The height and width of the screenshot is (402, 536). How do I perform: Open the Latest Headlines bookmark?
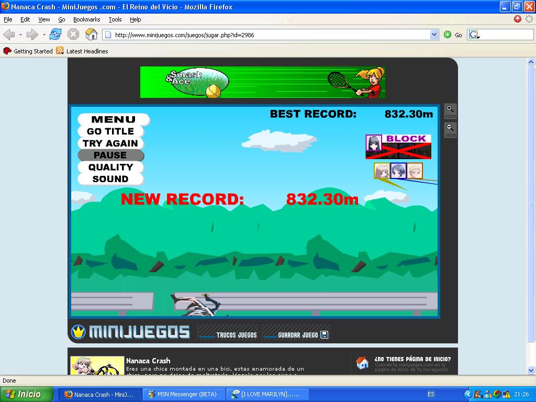pos(87,51)
